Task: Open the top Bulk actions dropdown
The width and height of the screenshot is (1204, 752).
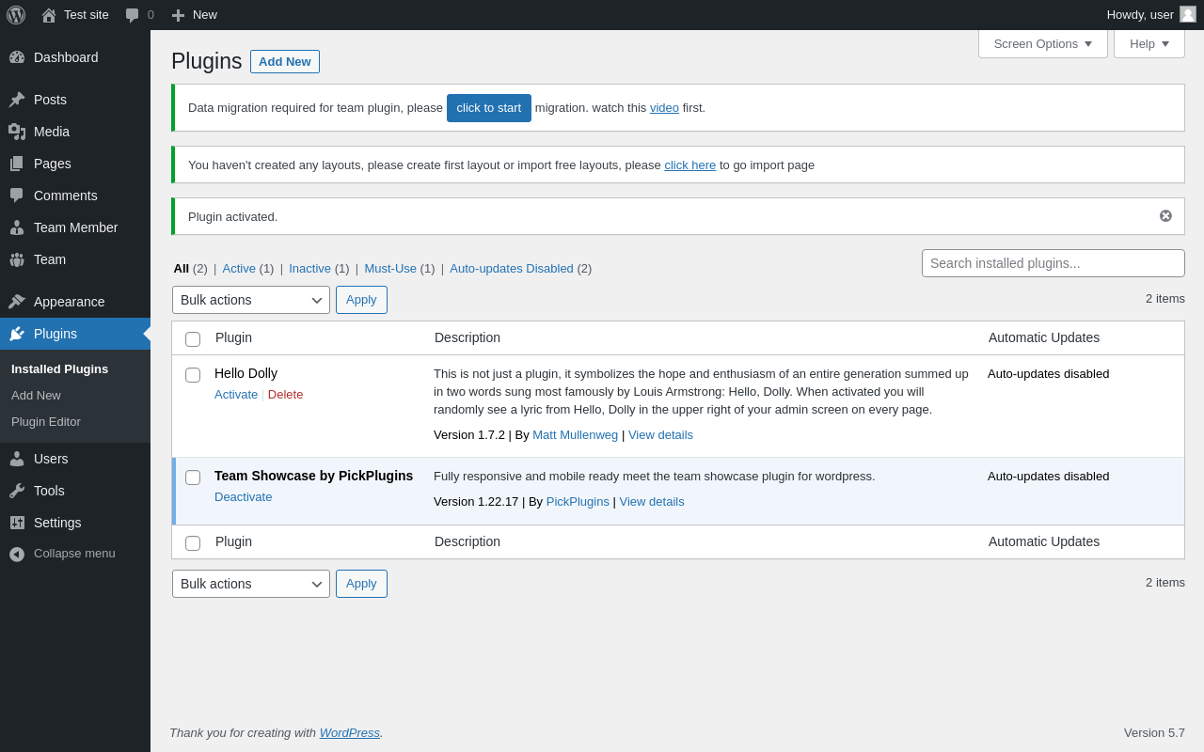Action: [251, 300]
